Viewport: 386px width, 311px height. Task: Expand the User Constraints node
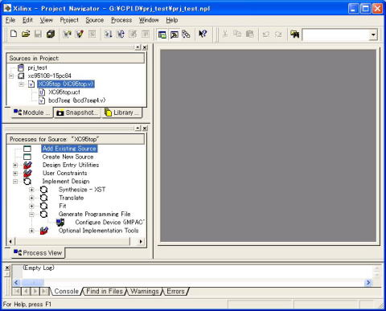[x=15, y=174]
